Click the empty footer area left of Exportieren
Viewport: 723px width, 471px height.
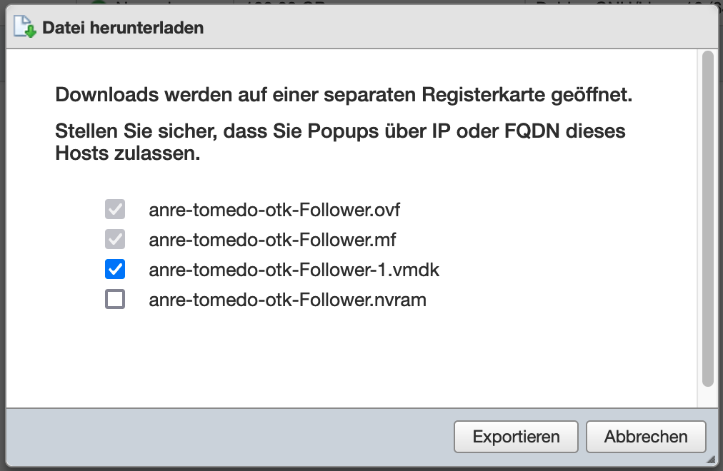tap(231, 437)
